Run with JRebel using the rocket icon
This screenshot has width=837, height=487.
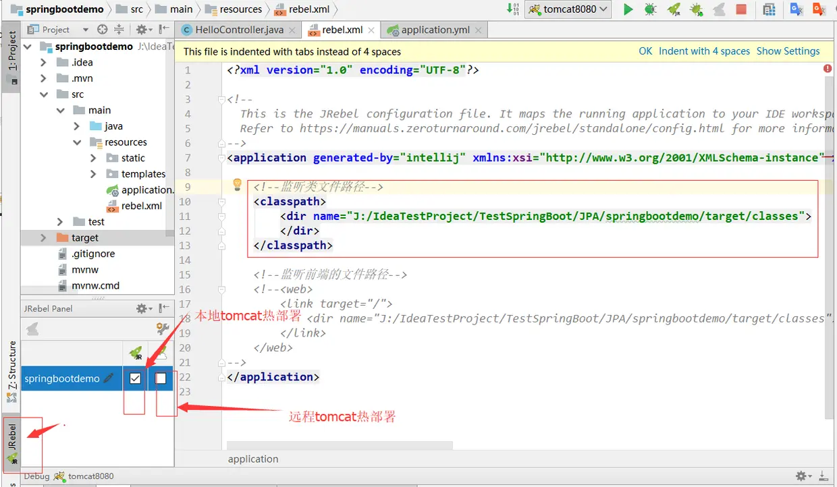click(x=674, y=9)
